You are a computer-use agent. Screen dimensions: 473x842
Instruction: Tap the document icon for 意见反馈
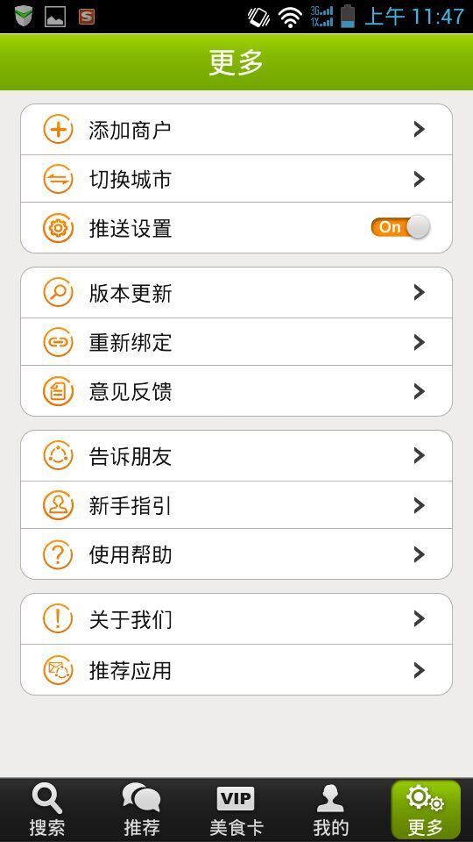tap(58, 391)
